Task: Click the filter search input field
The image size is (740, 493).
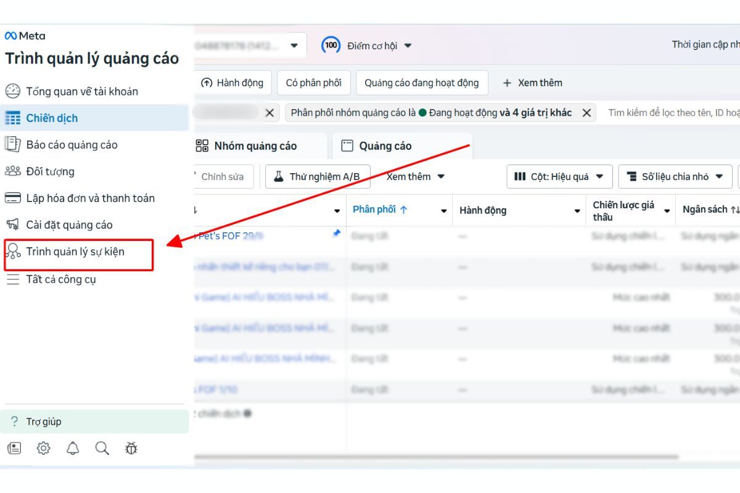Action: click(672, 113)
